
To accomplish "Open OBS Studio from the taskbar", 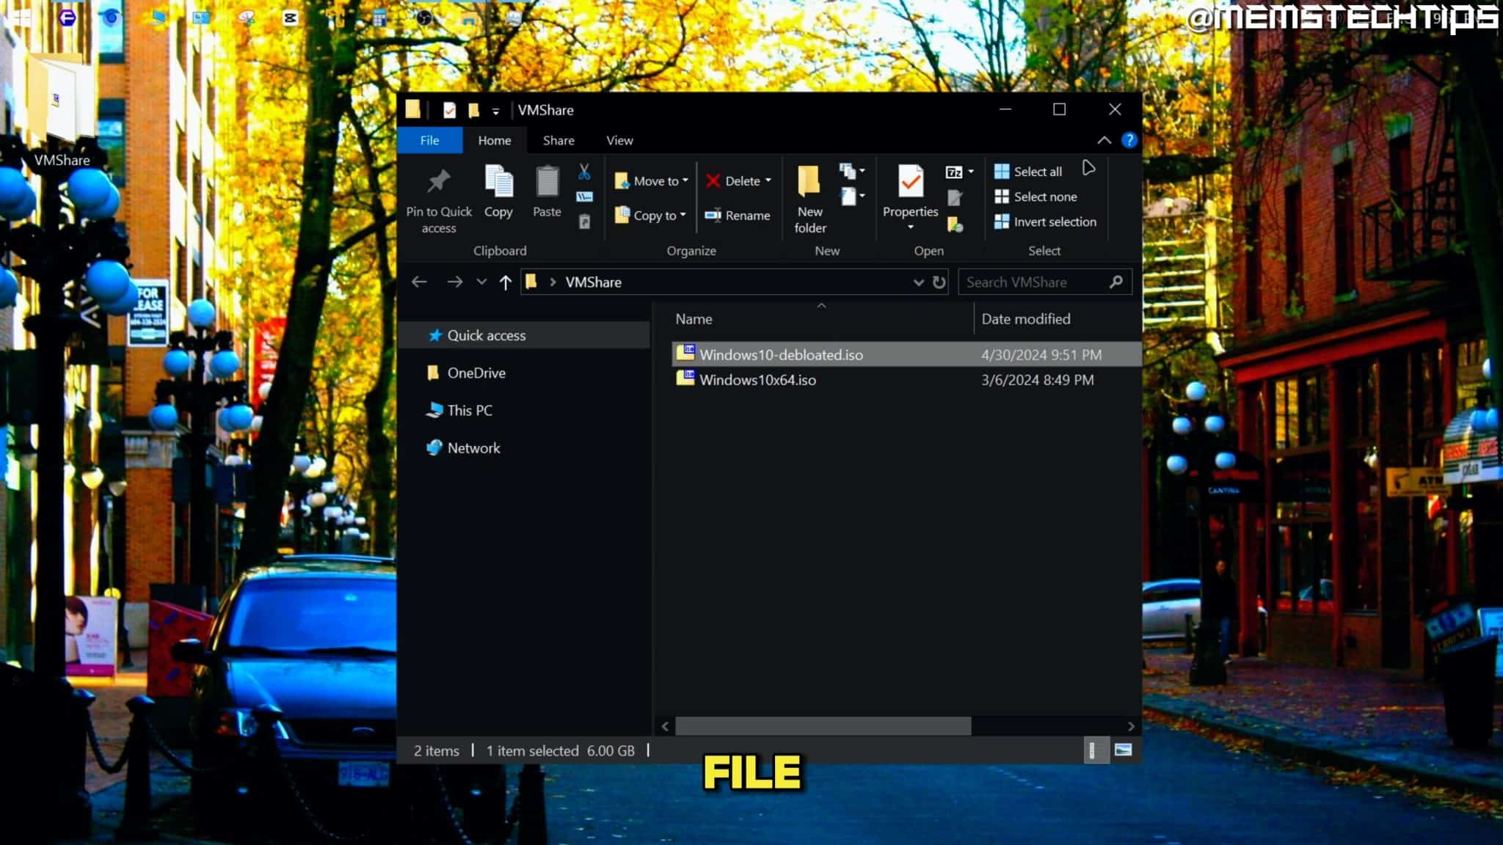I will pos(424,18).
